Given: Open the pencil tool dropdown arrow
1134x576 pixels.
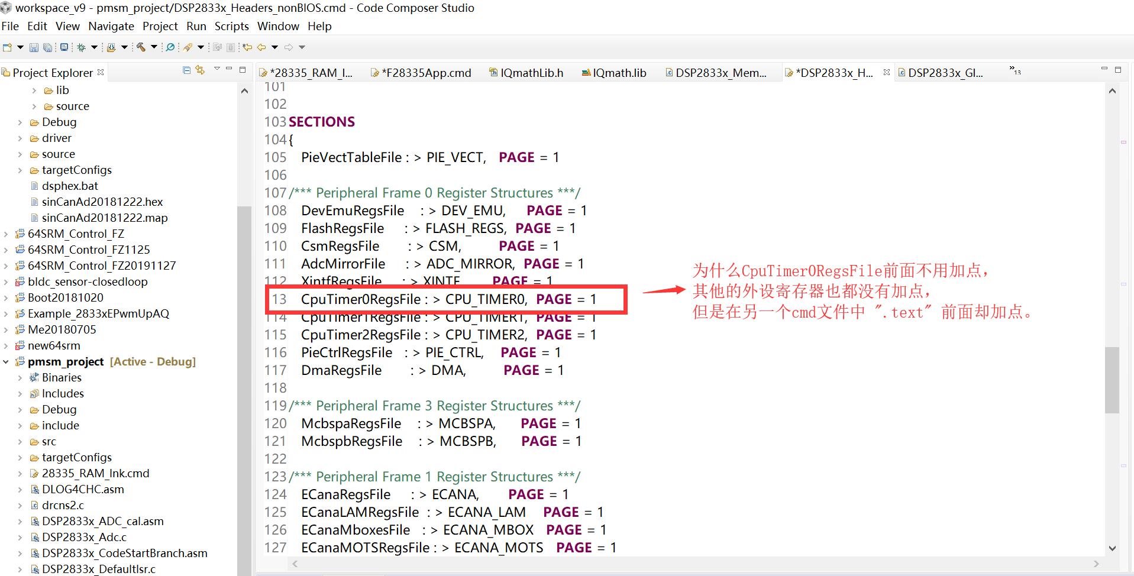Looking at the screenshot, I should pos(201,47).
